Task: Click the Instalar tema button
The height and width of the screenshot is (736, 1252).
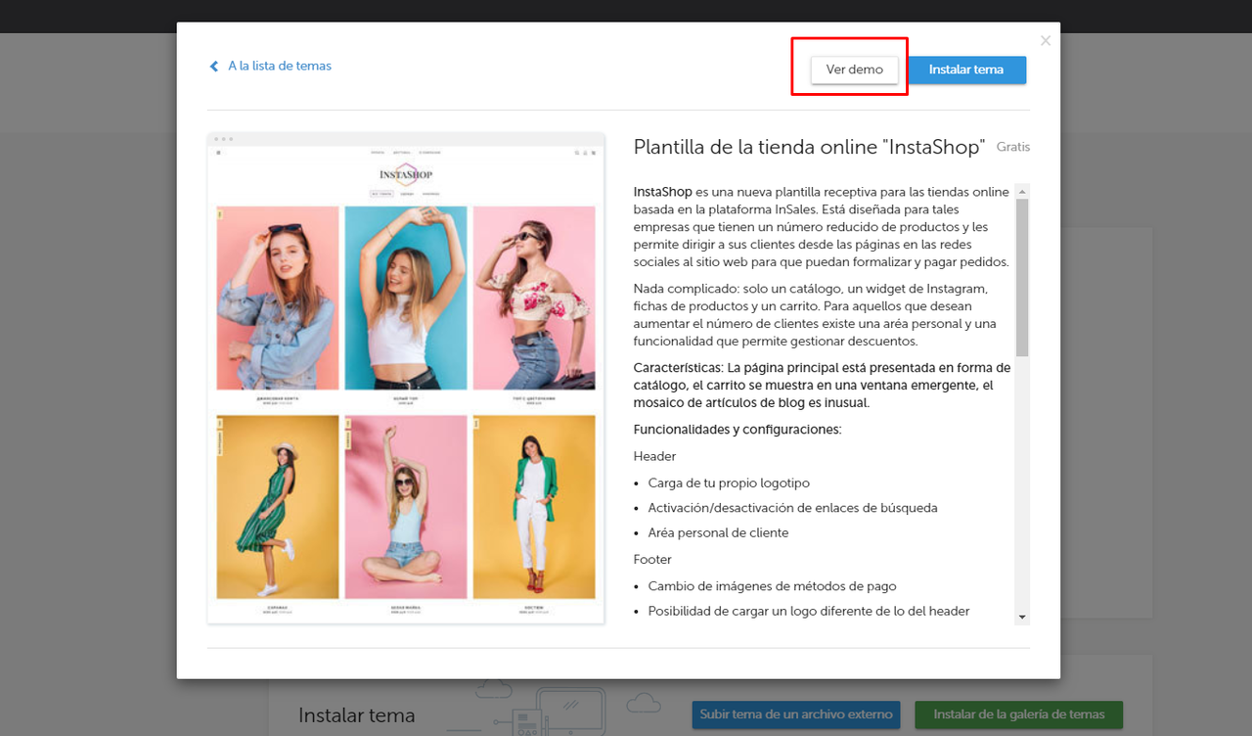Action: coord(966,69)
